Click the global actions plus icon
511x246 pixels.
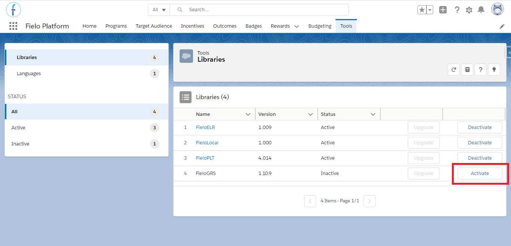click(443, 10)
